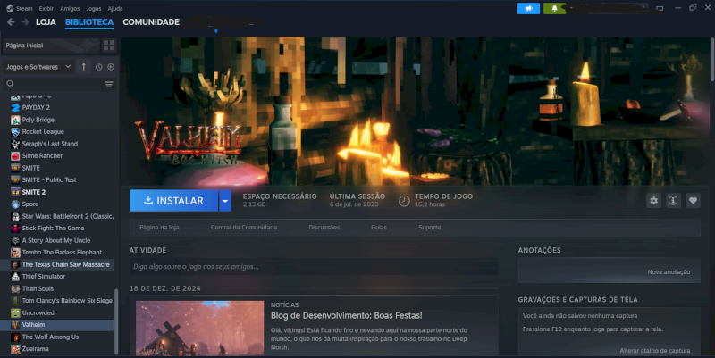Add Valheim to favorites with the heart icon
Viewport: 715px width, 358px height.
[x=693, y=200]
